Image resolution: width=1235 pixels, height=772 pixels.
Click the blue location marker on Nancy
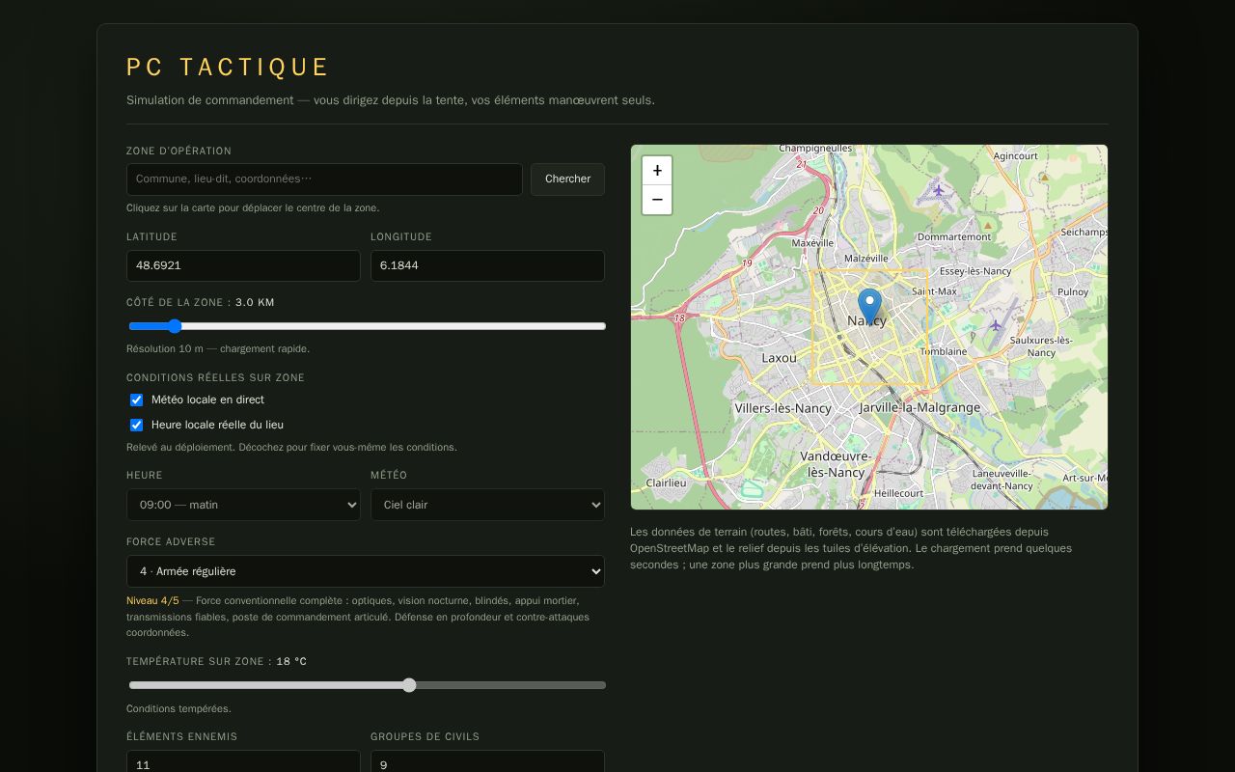pos(869,306)
